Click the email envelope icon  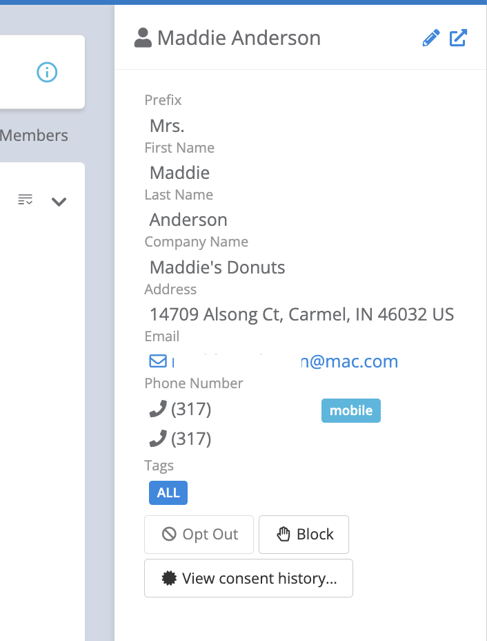[x=158, y=361]
